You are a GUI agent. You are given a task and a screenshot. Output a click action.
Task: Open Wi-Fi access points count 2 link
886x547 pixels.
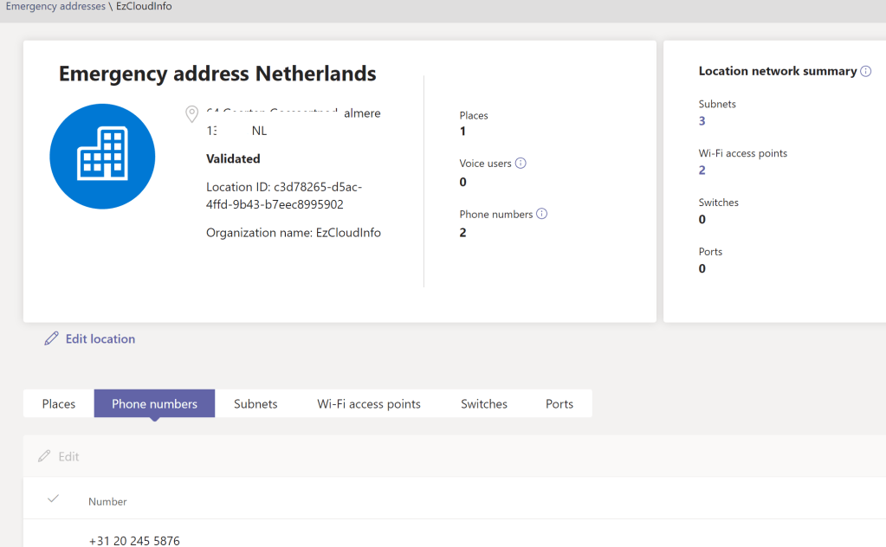coord(702,171)
